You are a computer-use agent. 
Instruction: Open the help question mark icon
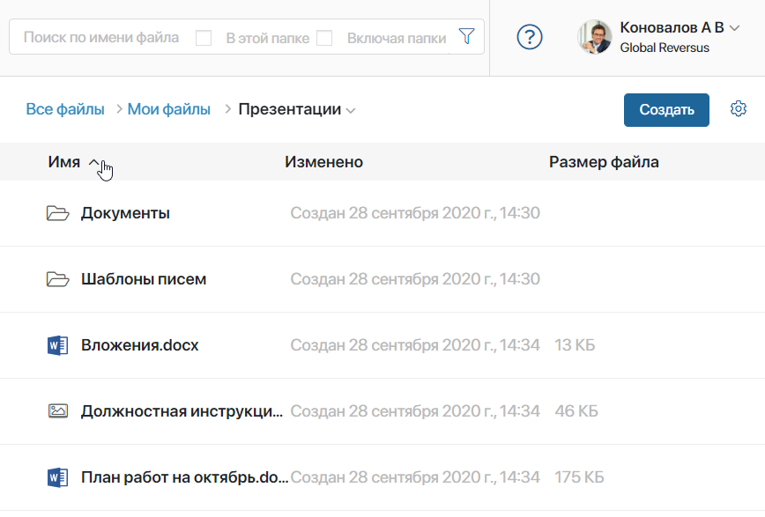point(530,37)
